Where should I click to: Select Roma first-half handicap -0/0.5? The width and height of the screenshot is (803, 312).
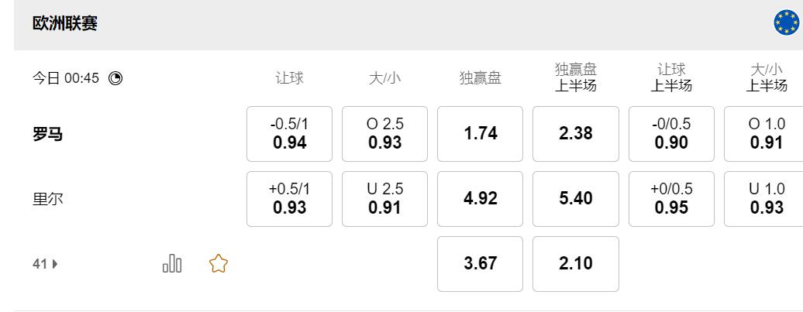(670, 134)
